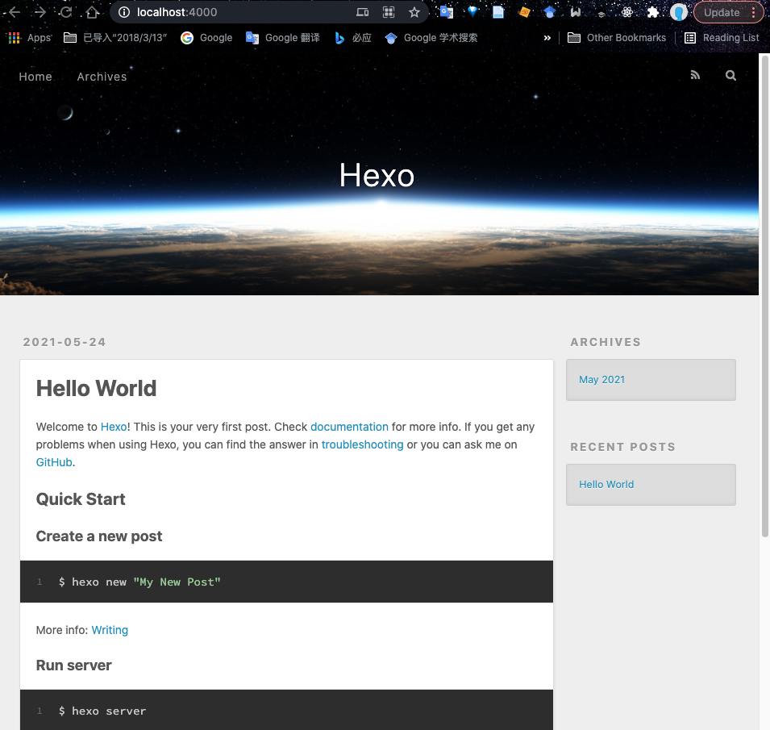This screenshot has width=770, height=730.
Task: Open the Writing more info link
Action: [110, 630]
